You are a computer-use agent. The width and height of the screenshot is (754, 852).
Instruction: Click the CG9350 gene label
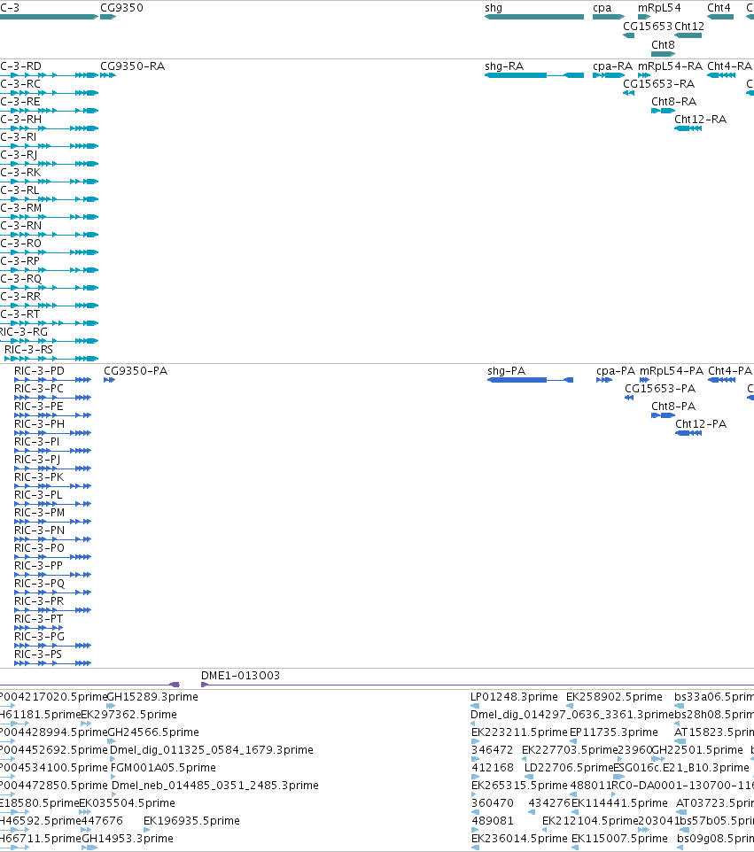121,8
